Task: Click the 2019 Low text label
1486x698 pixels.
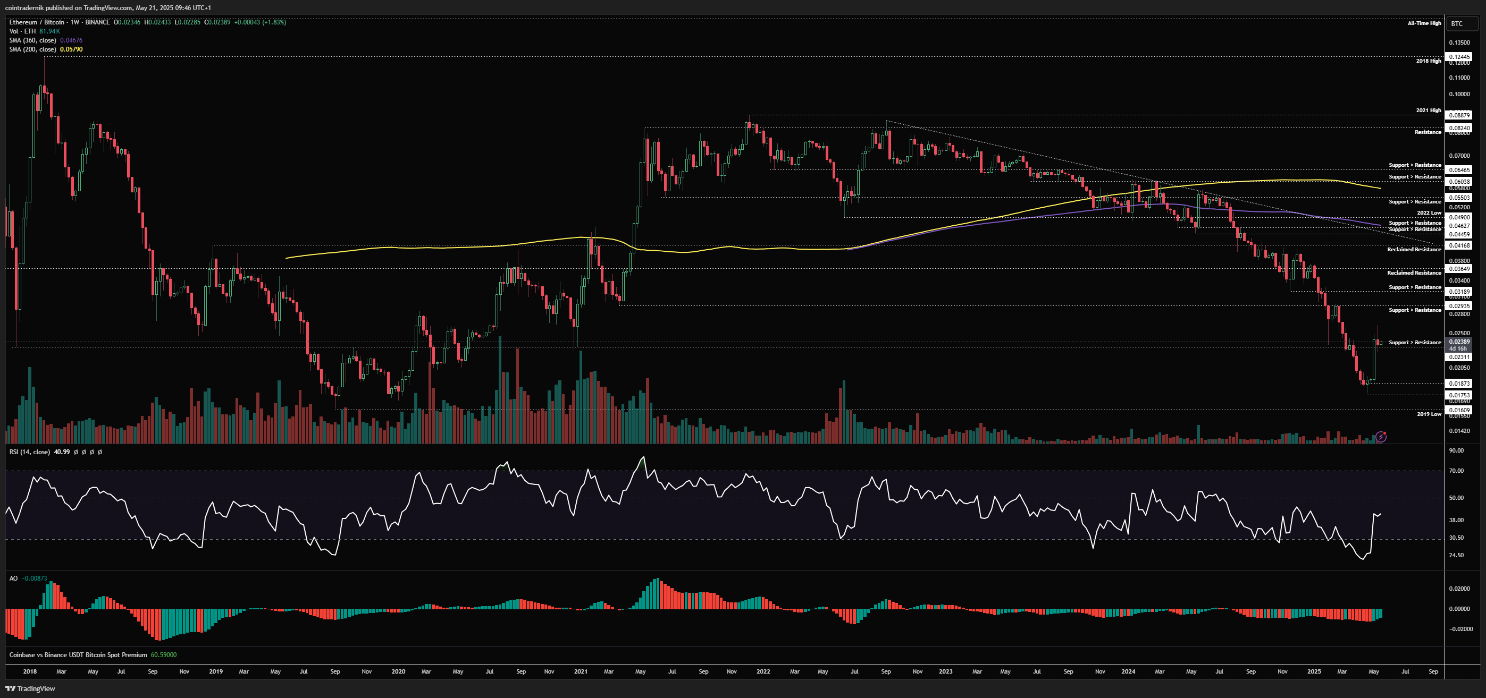Action: coord(1429,414)
